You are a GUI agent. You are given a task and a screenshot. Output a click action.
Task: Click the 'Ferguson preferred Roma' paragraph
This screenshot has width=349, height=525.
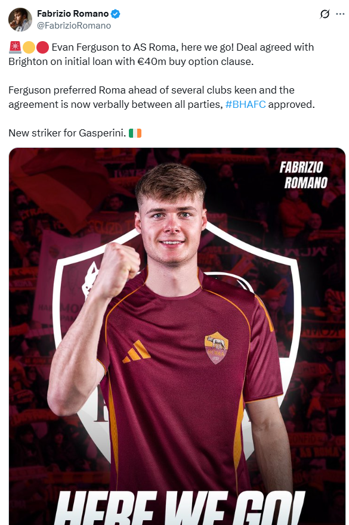(x=162, y=97)
